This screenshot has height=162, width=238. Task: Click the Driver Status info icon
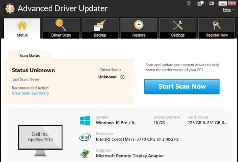(122, 77)
